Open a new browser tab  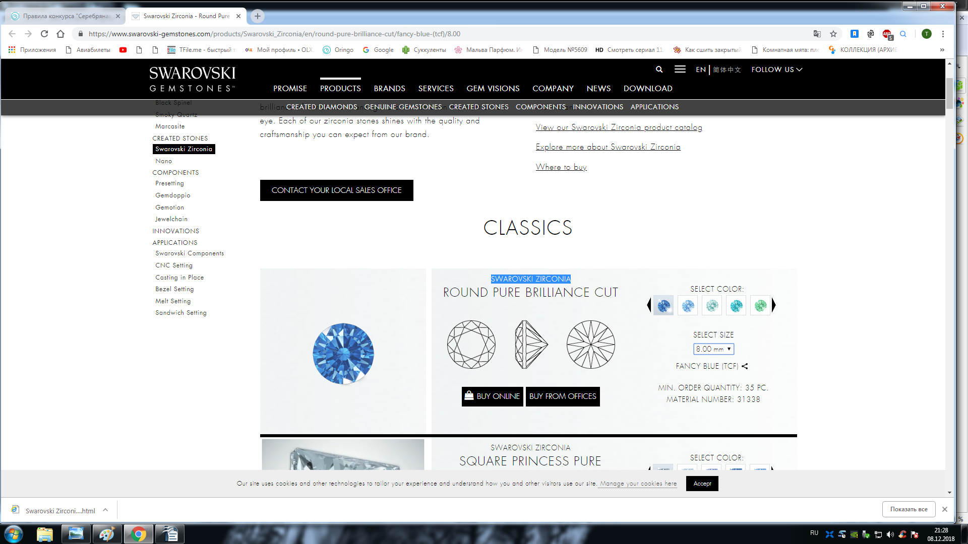(x=258, y=16)
